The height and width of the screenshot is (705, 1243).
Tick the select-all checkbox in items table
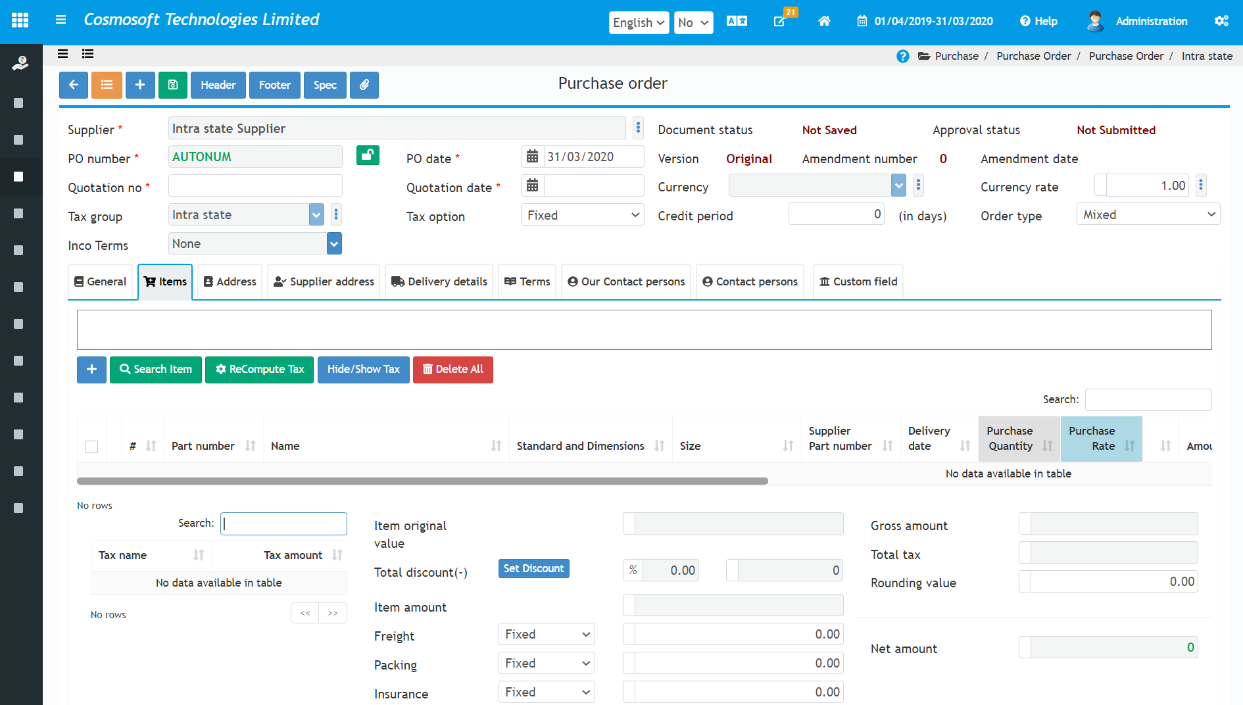tap(92, 447)
